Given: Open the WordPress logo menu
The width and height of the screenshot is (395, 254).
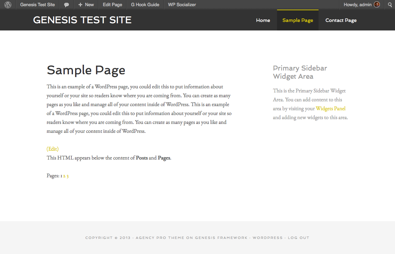Looking at the screenshot, I should pos(8,5).
